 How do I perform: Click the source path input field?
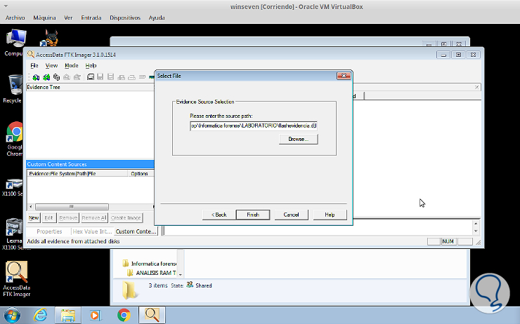click(254, 126)
